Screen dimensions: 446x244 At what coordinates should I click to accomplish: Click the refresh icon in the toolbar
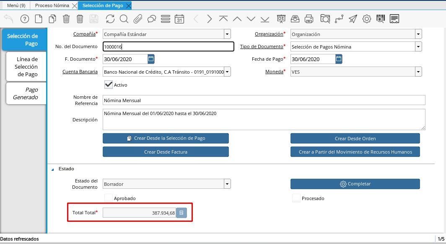pos(110,19)
